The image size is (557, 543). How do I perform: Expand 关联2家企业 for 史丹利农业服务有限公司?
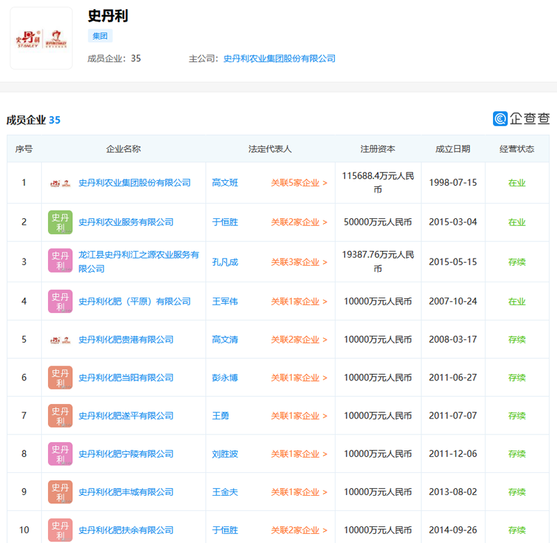point(299,222)
